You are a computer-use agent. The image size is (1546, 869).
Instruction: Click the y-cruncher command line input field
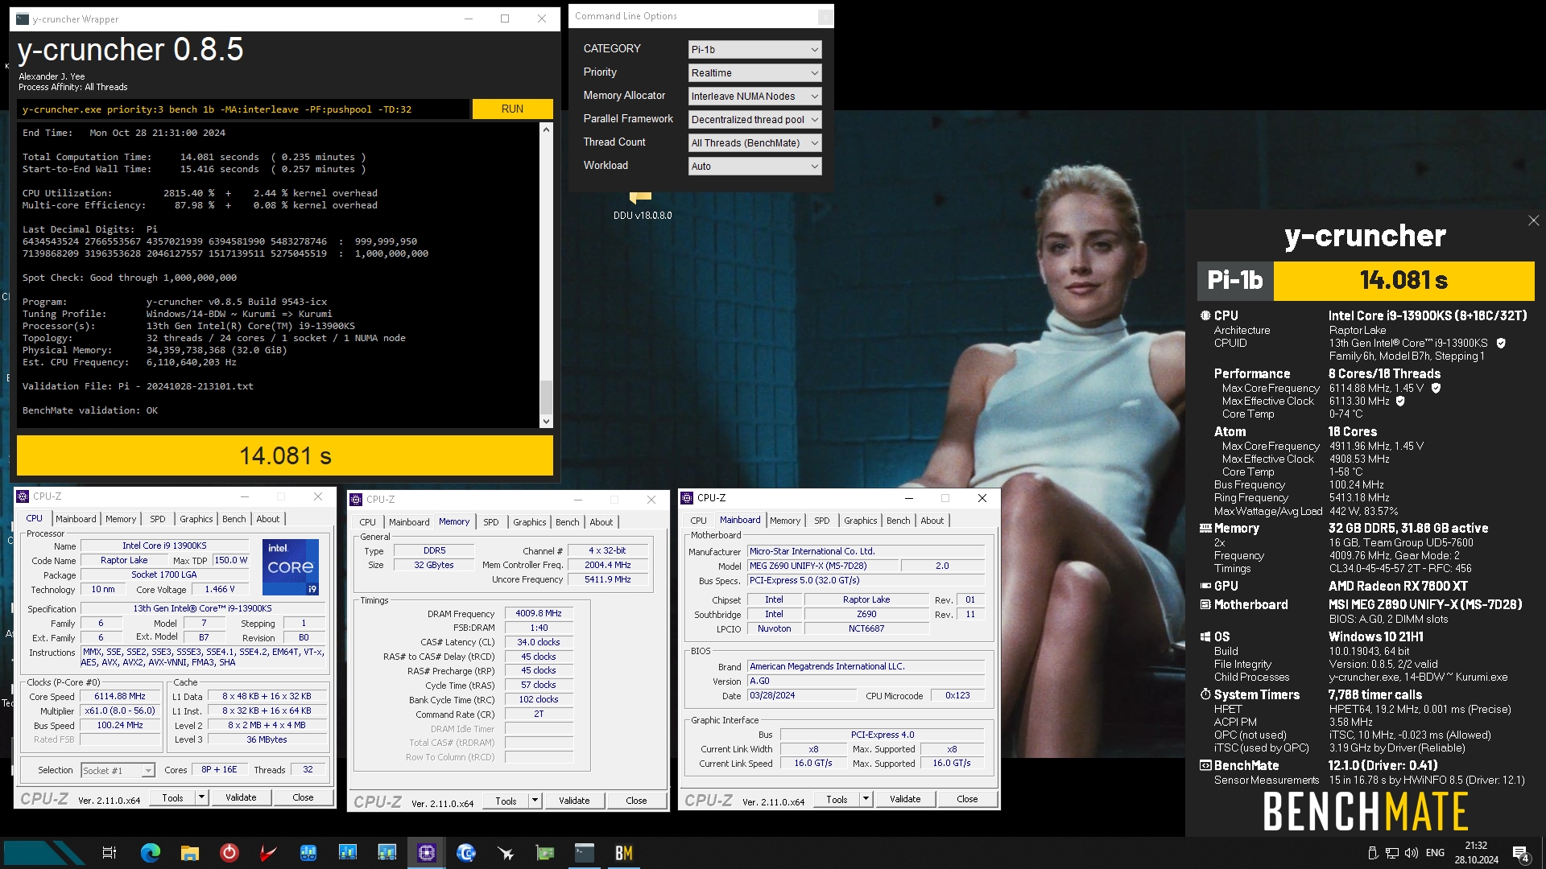(x=243, y=109)
